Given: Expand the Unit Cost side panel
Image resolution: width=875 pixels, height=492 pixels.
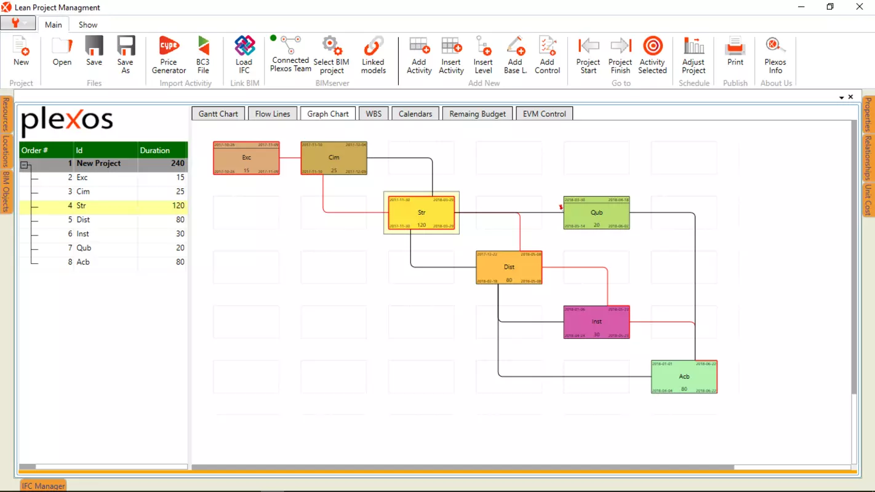Looking at the screenshot, I should coord(868,200).
